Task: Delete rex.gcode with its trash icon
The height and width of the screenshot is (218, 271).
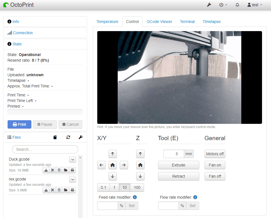Action: click(59, 190)
